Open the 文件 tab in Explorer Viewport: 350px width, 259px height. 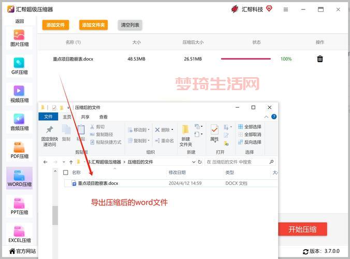tap(48, 117)
